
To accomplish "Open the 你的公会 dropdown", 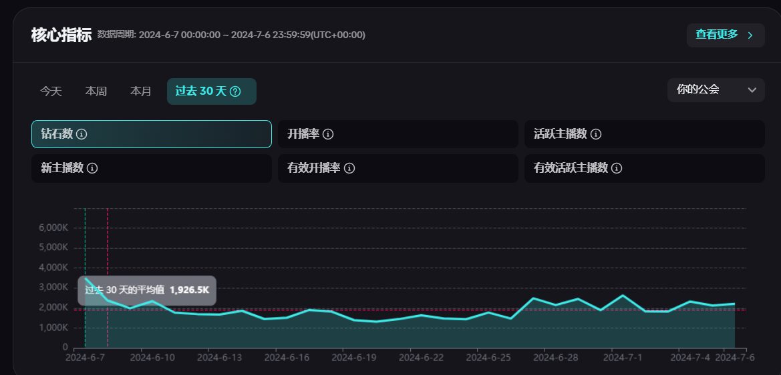I will point(716,90).
